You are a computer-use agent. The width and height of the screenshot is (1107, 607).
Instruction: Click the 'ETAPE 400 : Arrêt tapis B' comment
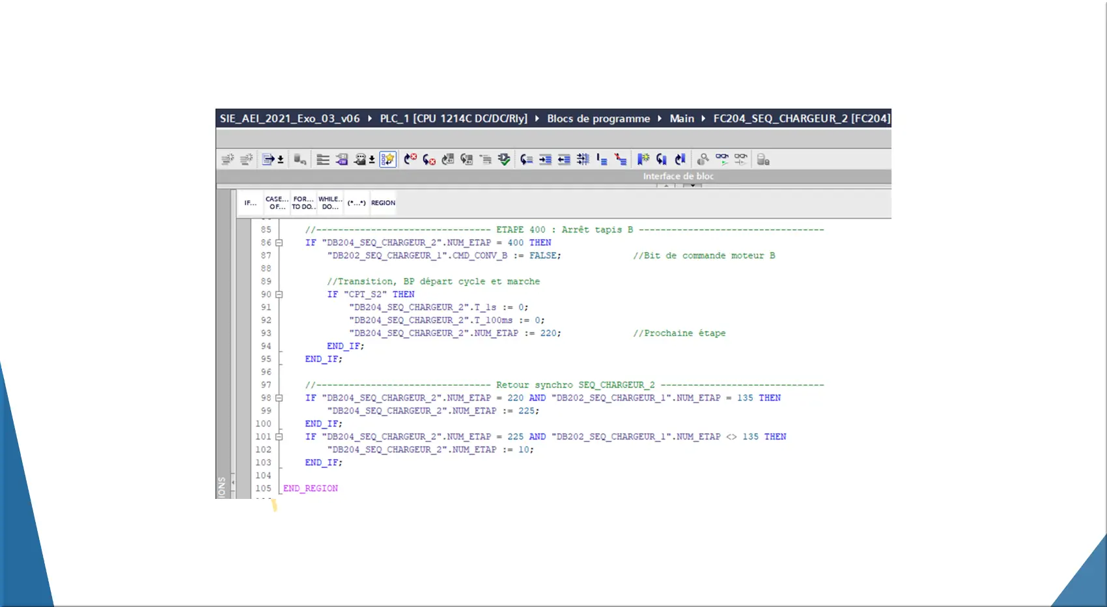(x=565, y=230)
